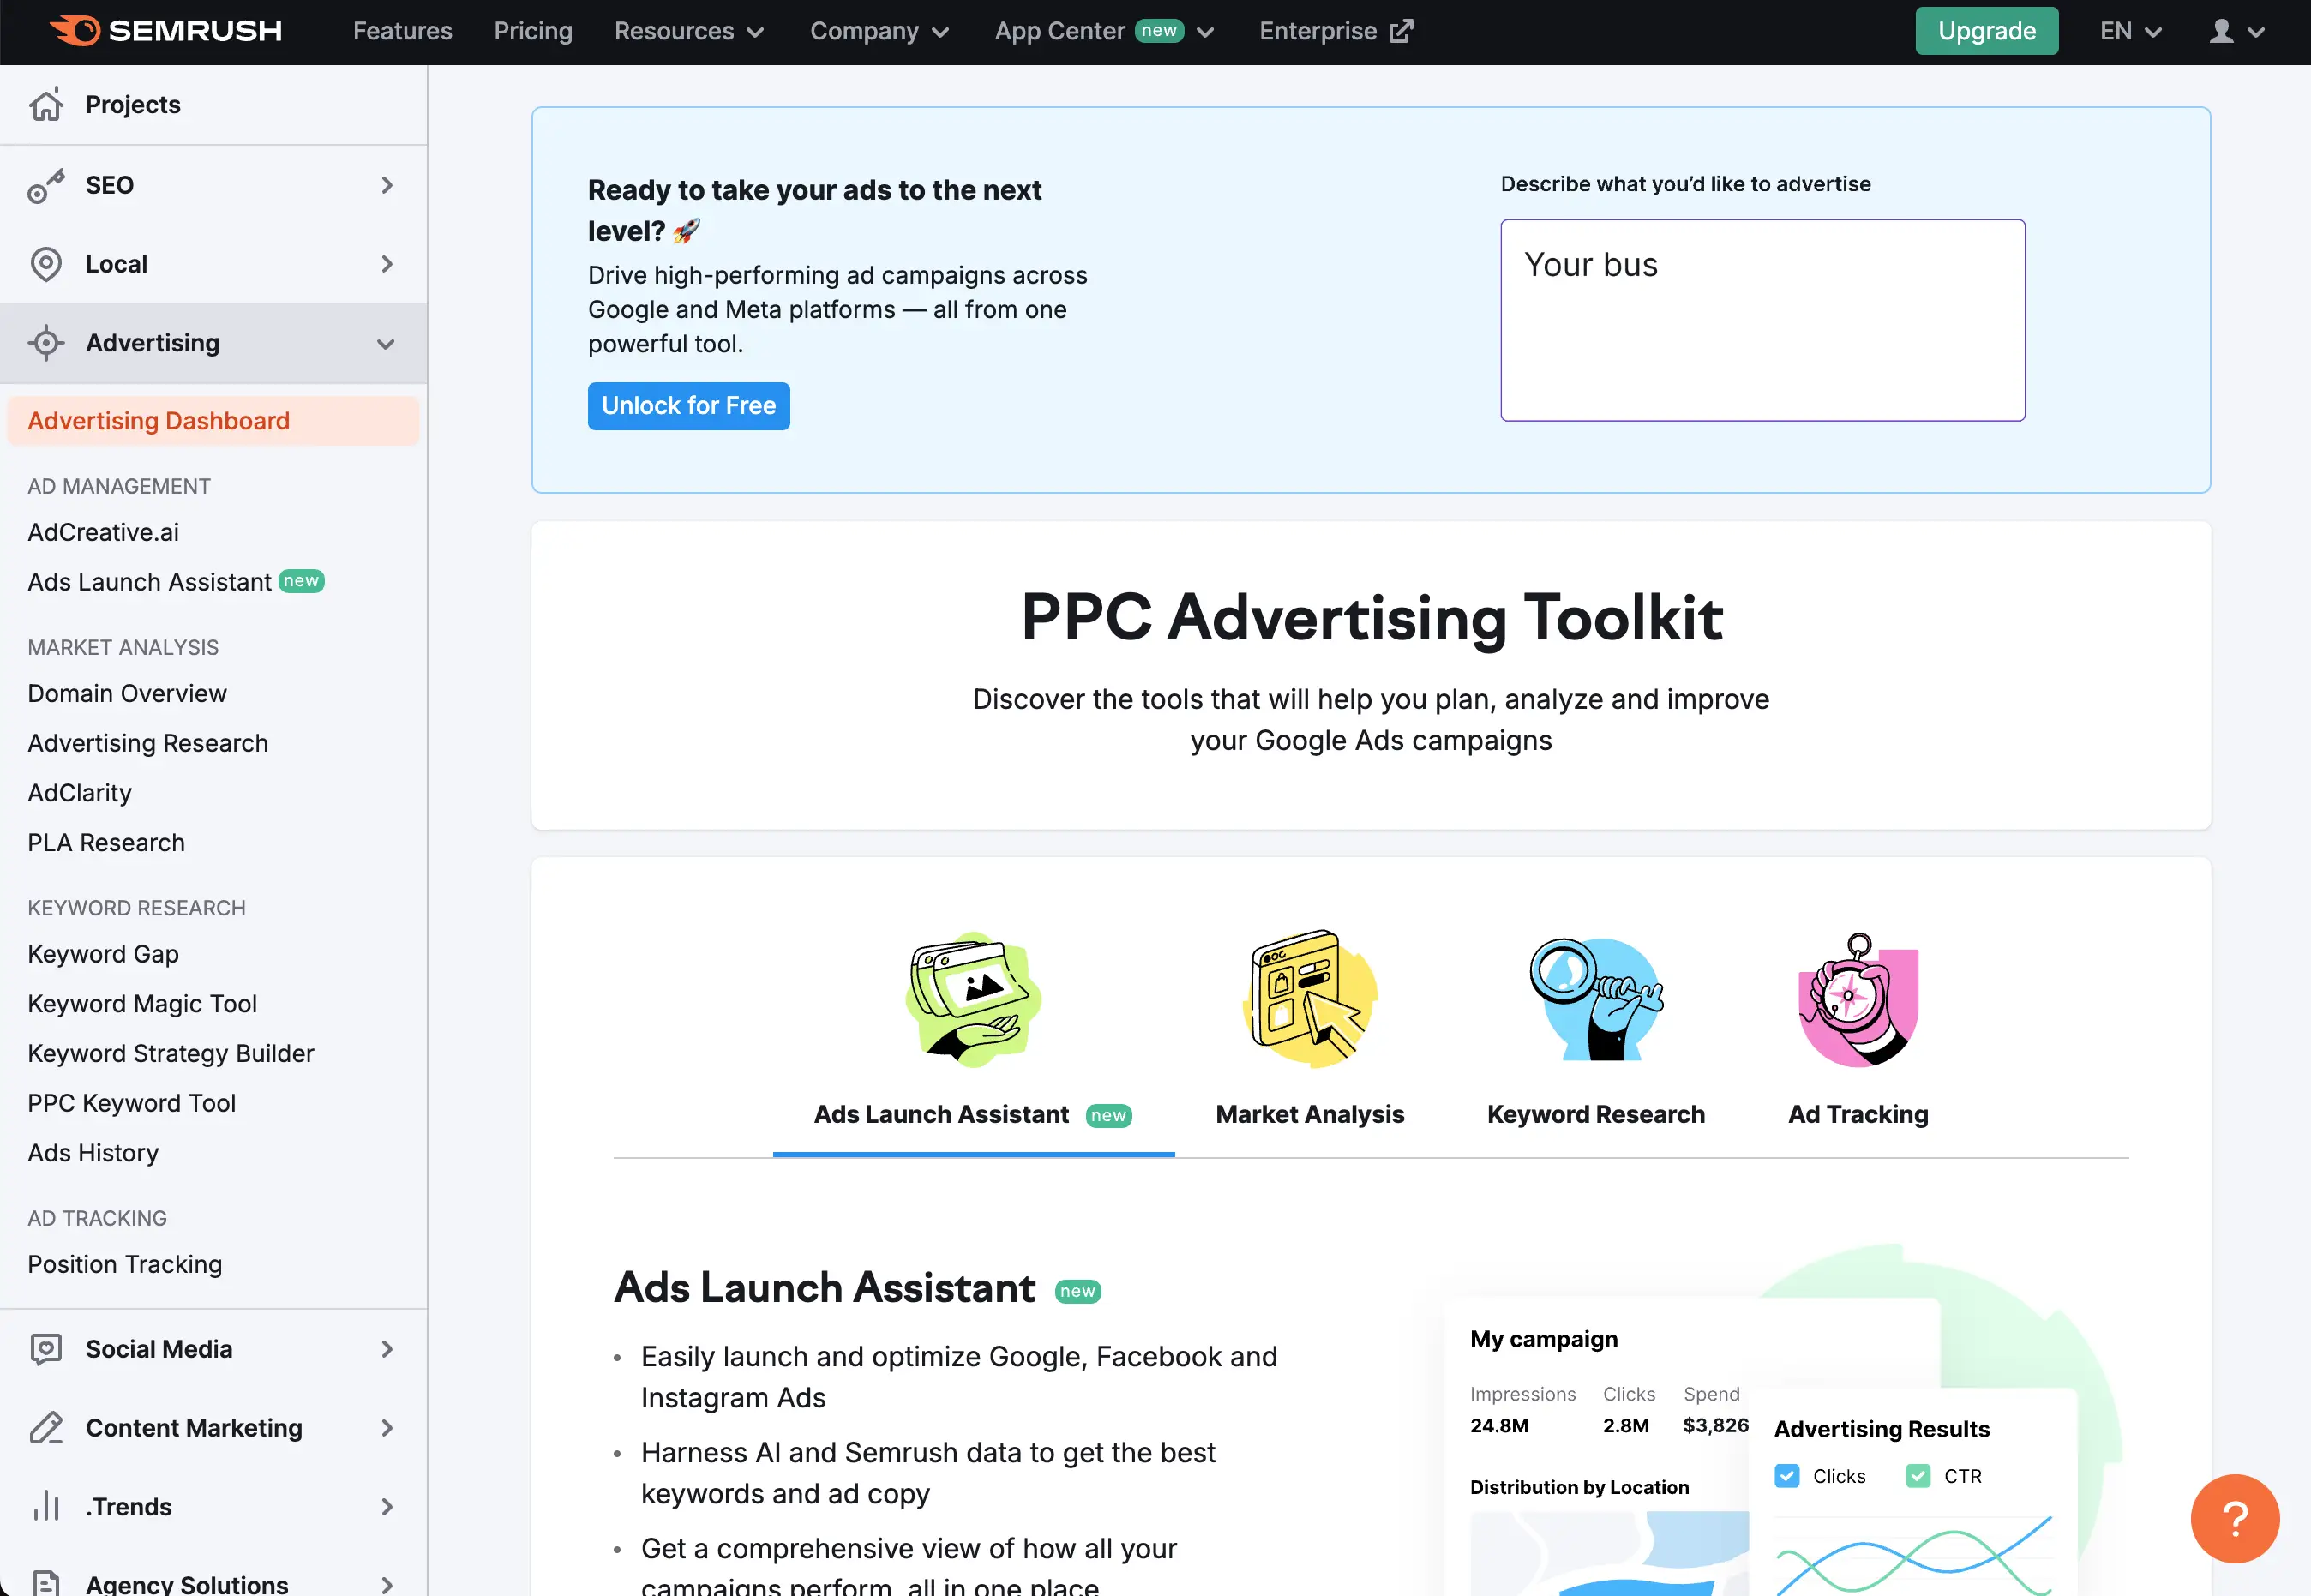Open the orange help question mark button
The image size is (2311, 1596).
[2235, 1519]
